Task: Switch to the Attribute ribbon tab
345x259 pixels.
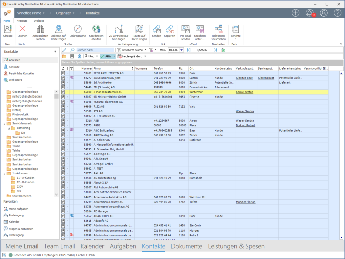Action: (x=22, y=21)
